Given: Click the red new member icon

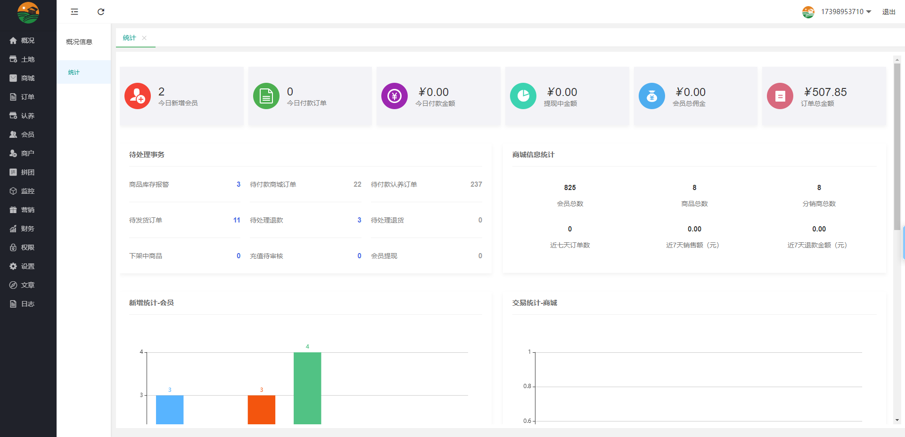Looking at the screenshot, I should (138, 96).
